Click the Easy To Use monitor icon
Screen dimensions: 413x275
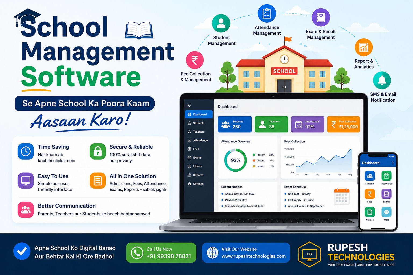pyautogui.click(x=26, y=180)
